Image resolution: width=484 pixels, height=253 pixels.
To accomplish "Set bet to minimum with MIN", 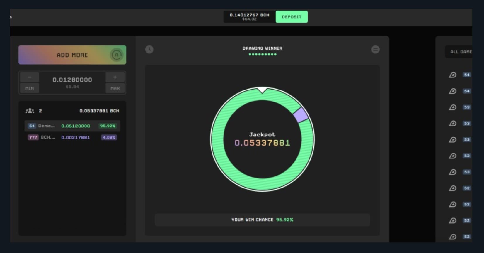I will [30, 88].
